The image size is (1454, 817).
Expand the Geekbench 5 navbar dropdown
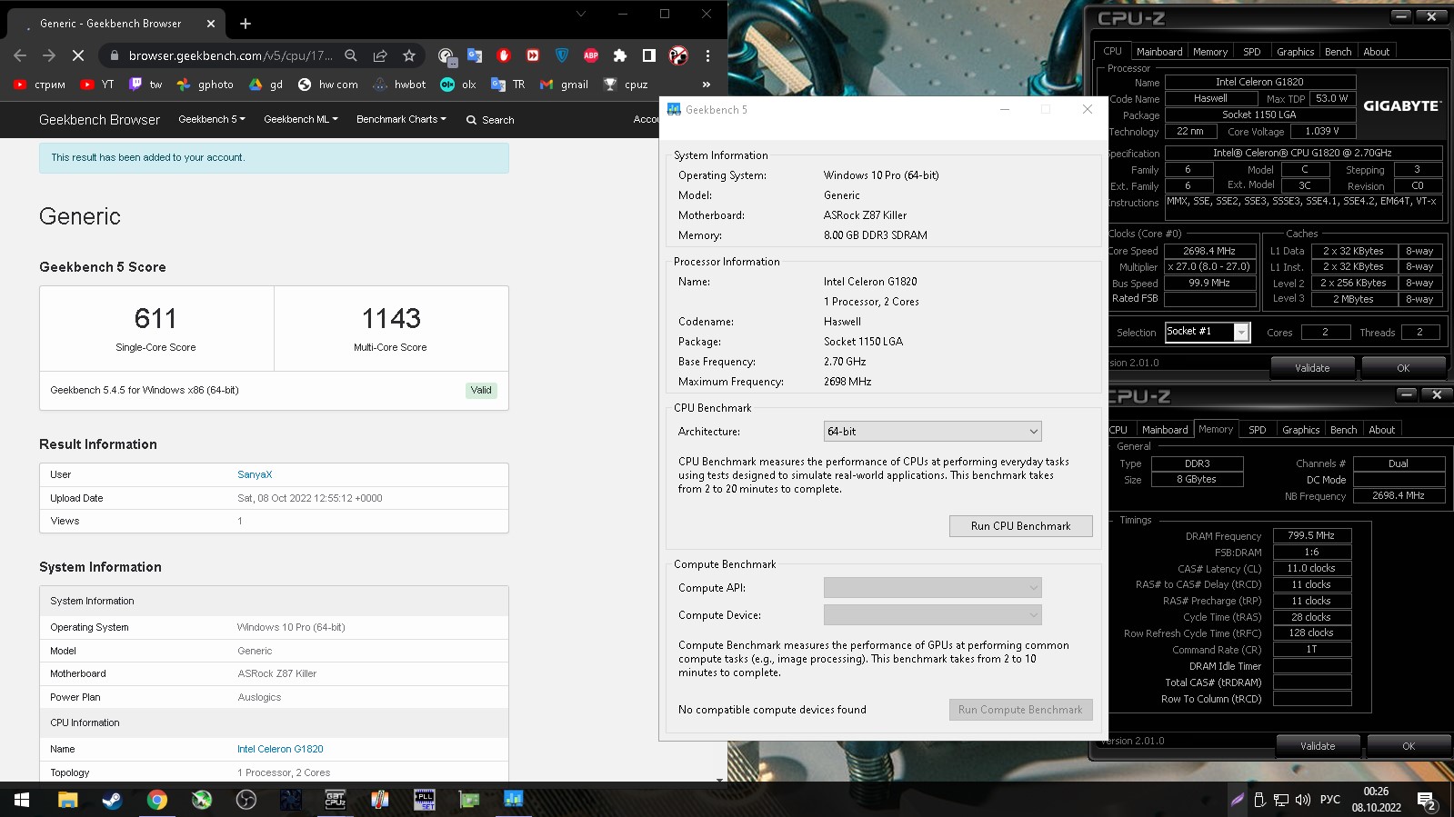(212, 119)
